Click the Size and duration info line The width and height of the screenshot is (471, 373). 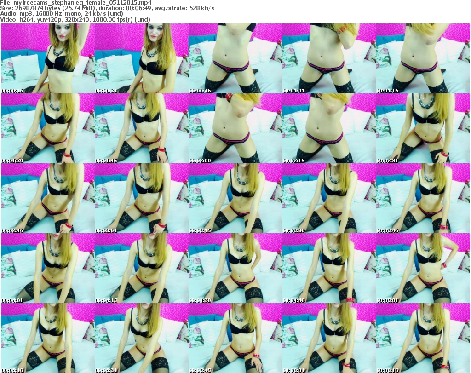click(107, 8)
